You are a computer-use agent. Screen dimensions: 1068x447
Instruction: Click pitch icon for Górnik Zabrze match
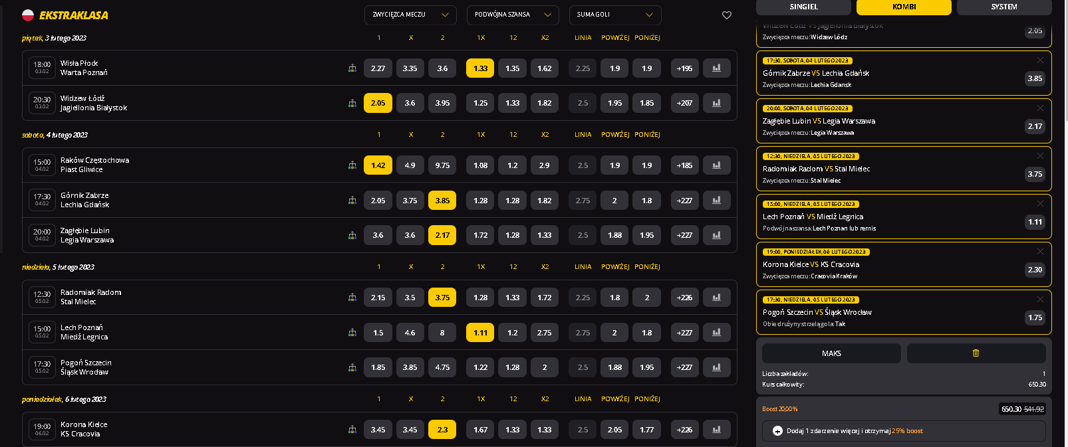pyautogui.click(x=352, y=201)
